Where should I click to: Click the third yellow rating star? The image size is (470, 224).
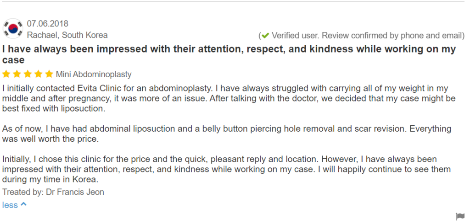coord(28,74)
